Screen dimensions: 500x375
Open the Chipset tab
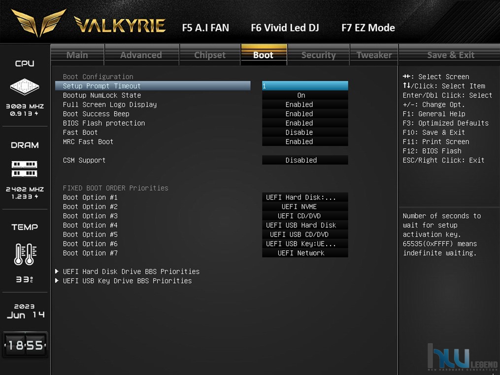pyautogui.click(x=210, y=55)
